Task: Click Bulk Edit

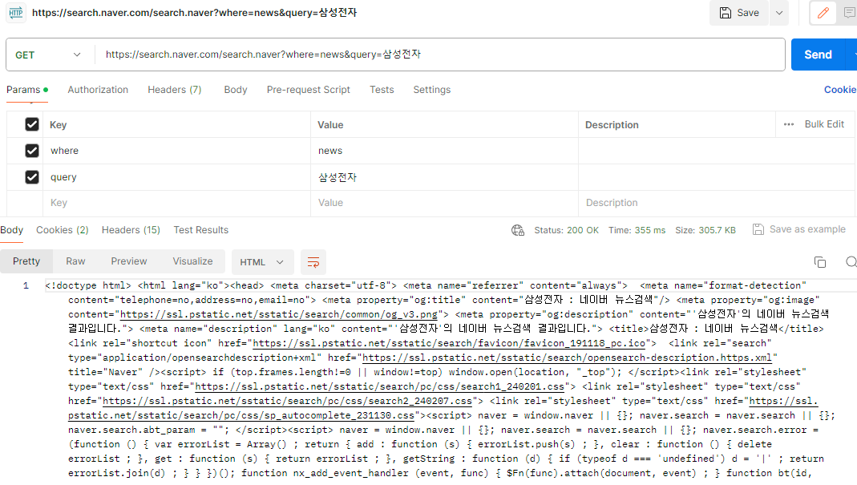Action: coord(824,124)
